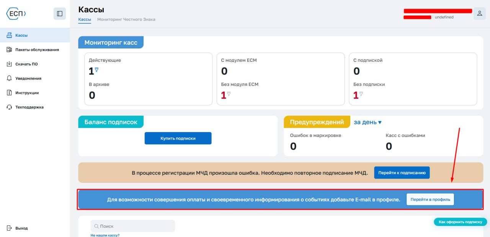The height and width of the screenshot is (237, 490).
Task: Click the Уведомления bell icon
Action: coord(10,78)
